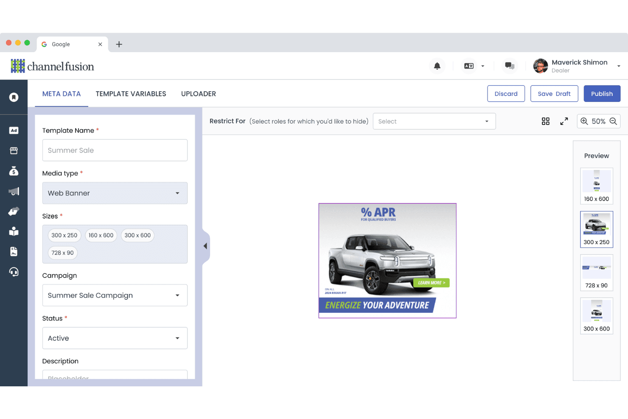
Task: Expand the language selector arrow
Action: click(x=483, y=66)
